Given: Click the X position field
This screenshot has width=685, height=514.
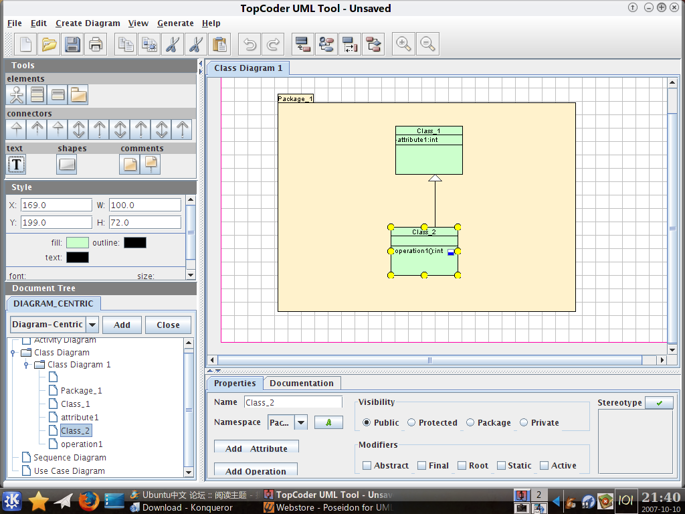Looking at the screenshot, I should coord(56,205).
